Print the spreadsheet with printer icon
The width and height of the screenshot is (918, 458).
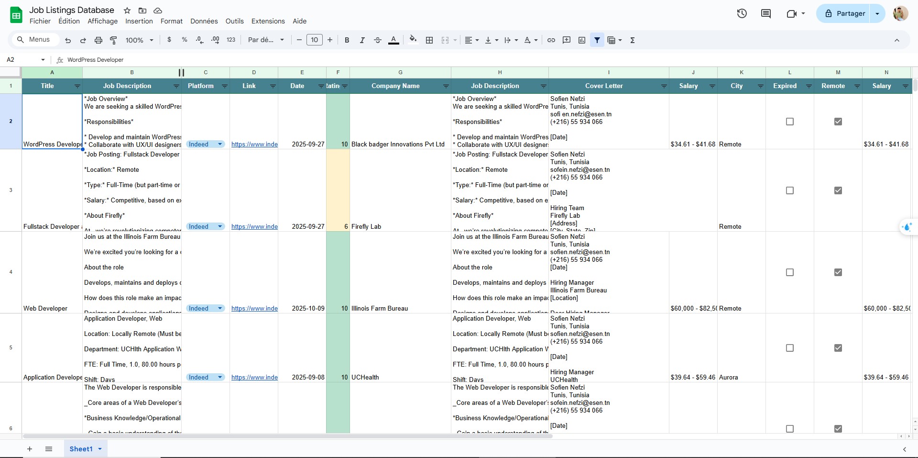(98, 40)
